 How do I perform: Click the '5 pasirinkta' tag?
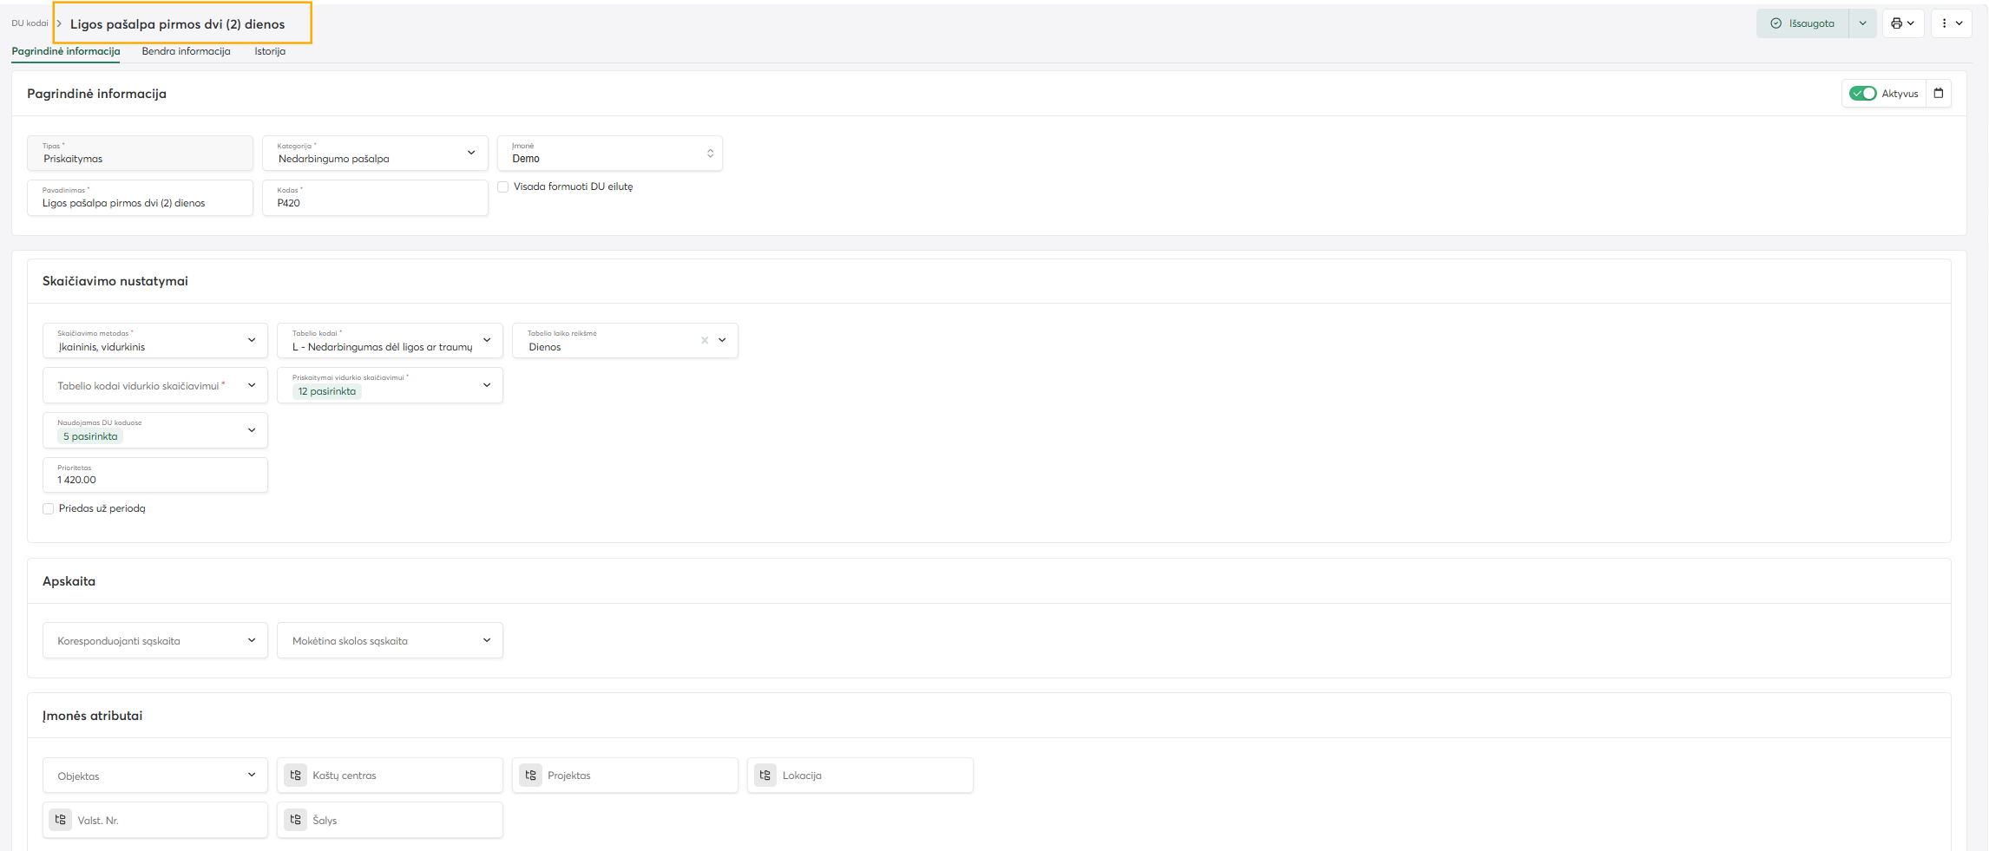point(90,436)
